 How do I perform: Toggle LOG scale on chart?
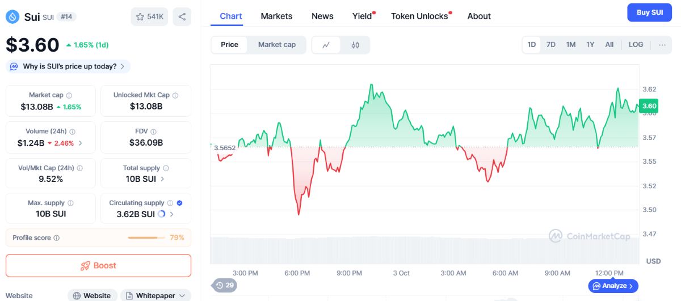[x=636, y=44]
